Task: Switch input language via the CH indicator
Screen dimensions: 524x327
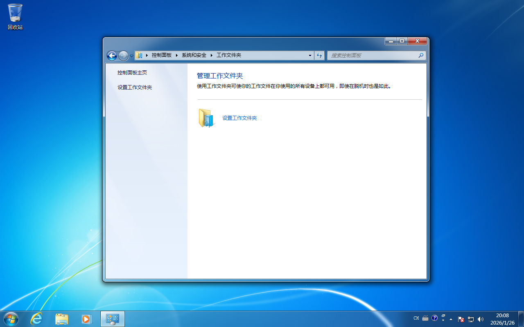Action: point(416,318)
